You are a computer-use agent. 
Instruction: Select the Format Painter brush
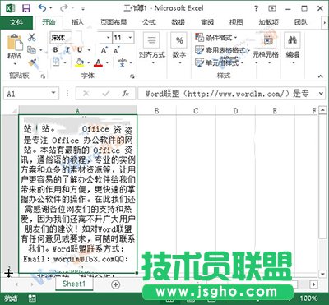33,62
